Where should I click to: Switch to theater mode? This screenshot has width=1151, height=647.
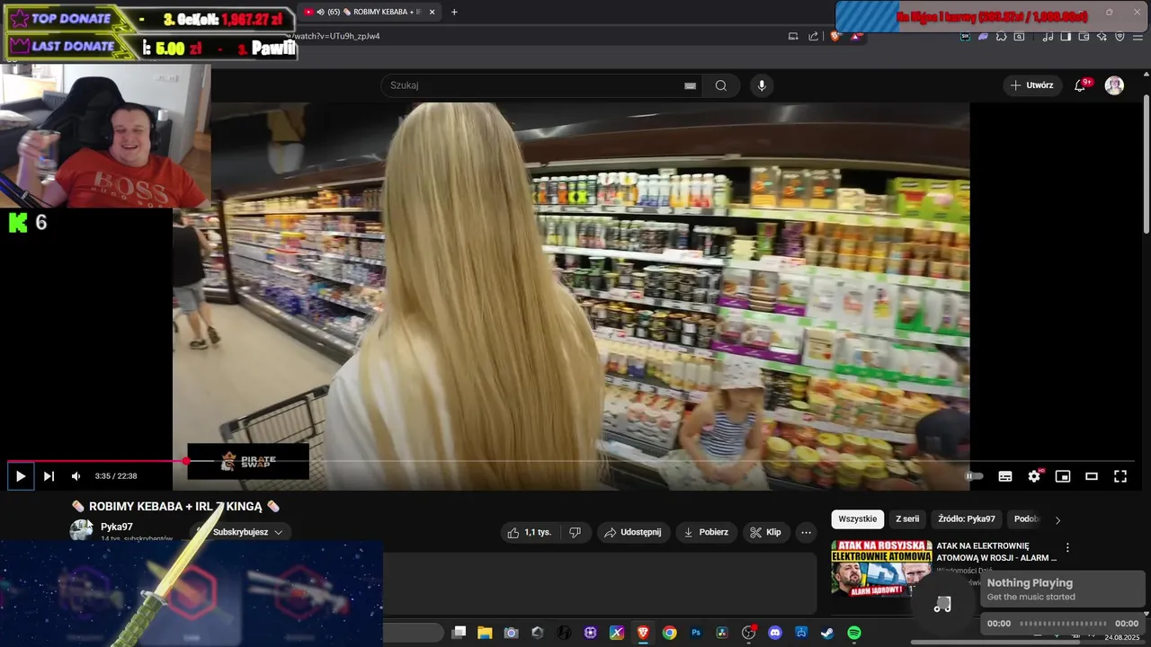[1092, 476]
